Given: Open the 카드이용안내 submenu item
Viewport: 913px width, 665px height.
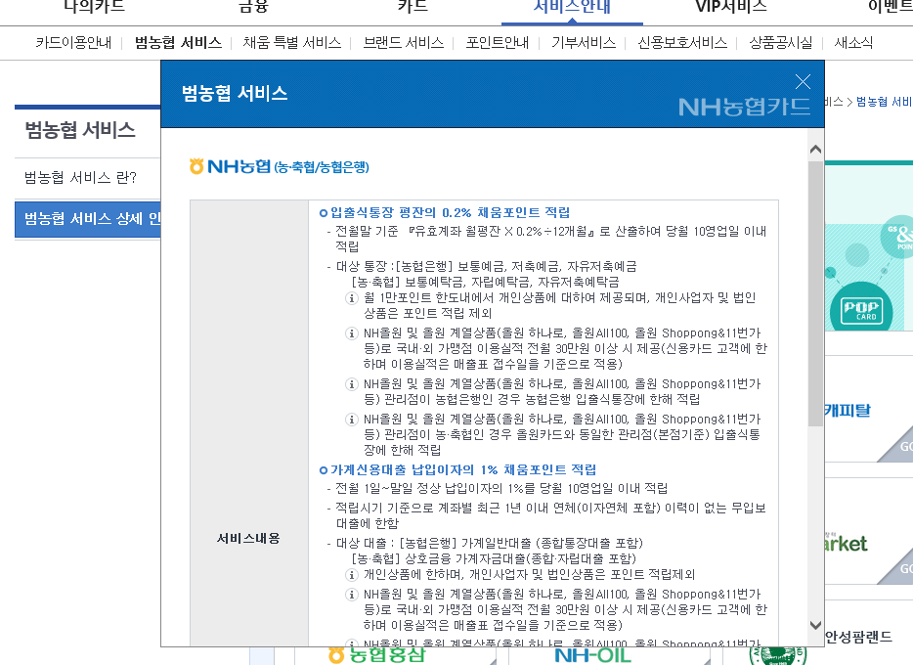Looking at the screenshot, I should [73, 43].
